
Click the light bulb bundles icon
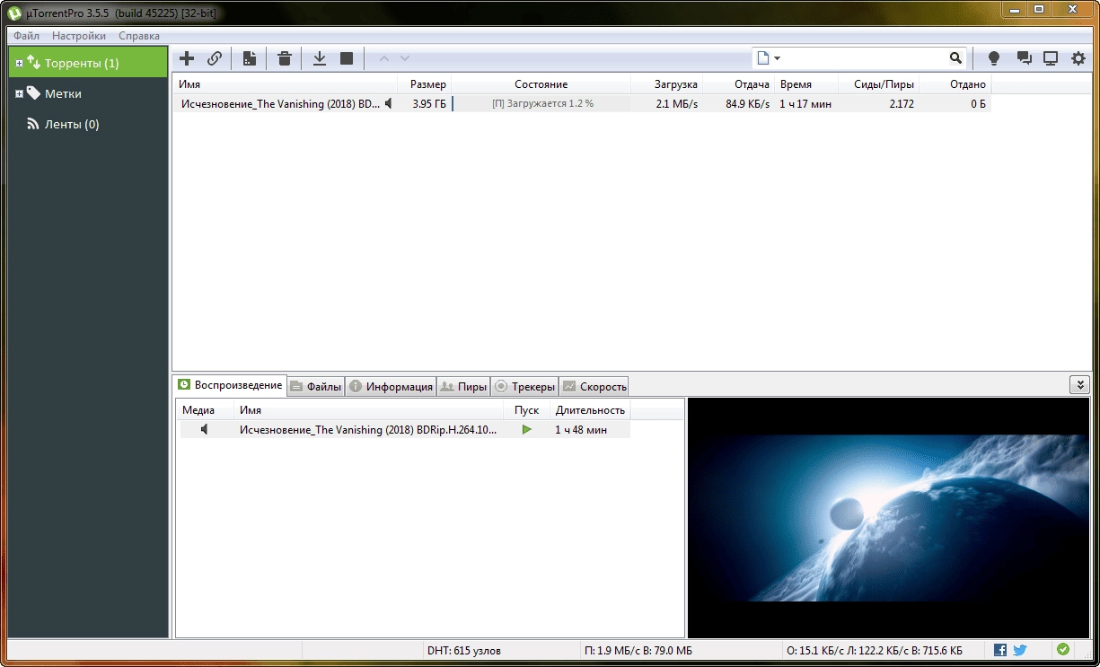pyautogui.click(x=994, y=58)
